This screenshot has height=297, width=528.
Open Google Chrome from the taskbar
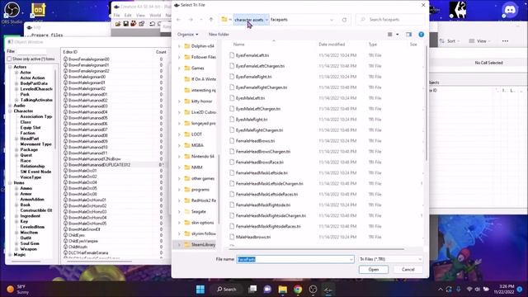tap(298, 290)
